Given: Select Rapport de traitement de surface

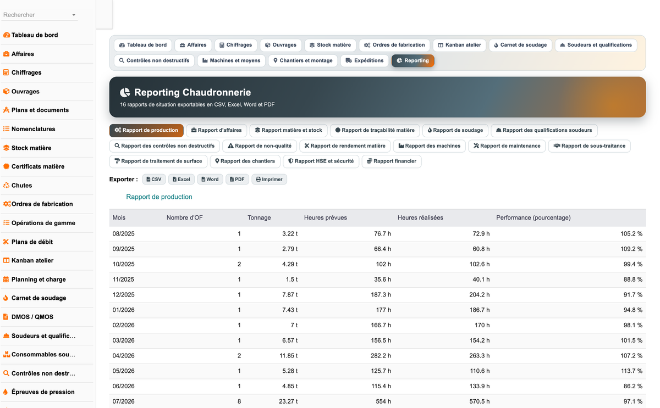Looking at the screenshot, I should [158, 161].
